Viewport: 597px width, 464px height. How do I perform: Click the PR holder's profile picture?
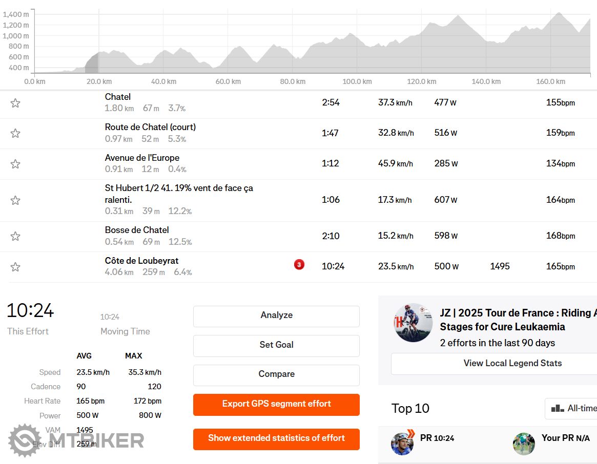[402, 444]
